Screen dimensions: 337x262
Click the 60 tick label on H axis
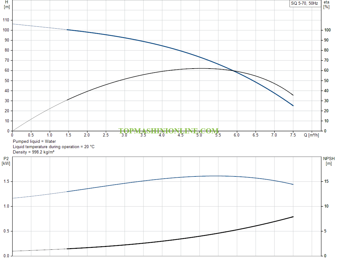pyautogui.click(x=7, y=70)
